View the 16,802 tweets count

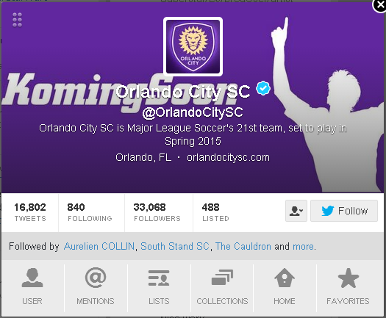30,212
